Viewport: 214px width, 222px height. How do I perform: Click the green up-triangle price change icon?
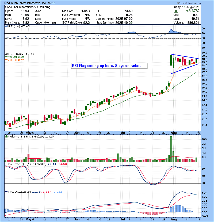click(x=176, y=11)
